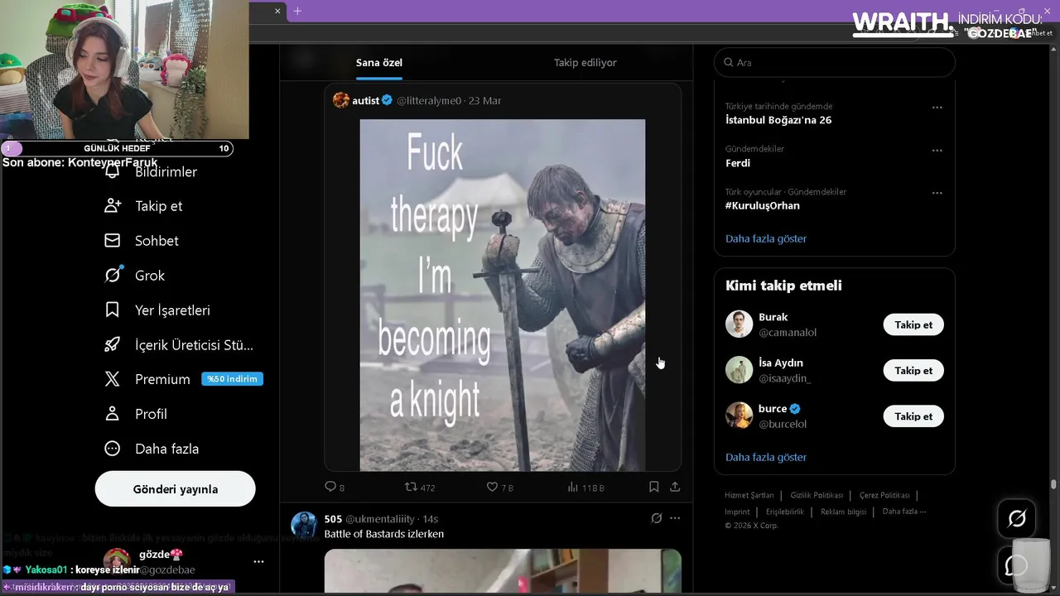Click the Ara search field
1060x596 pixels.
tap(835, 62)
